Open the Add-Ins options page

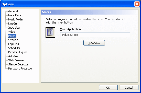[13, 56]
